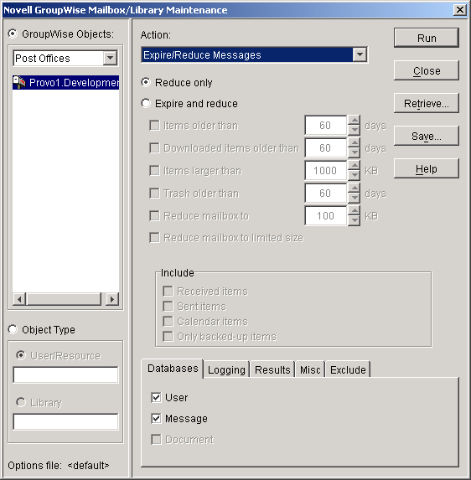Switch to the Logging tab
The image size is (471, 480).
pyautogui.click(x=226, y=369)
